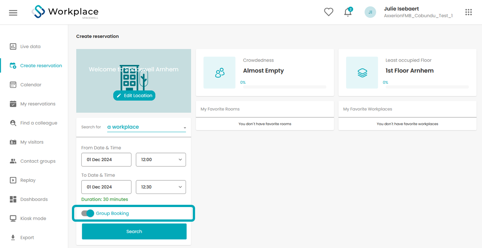The width and height of the screenshot is (482, 248).
Task: Click the JI user avatar
Action: [x=370, y=12]
